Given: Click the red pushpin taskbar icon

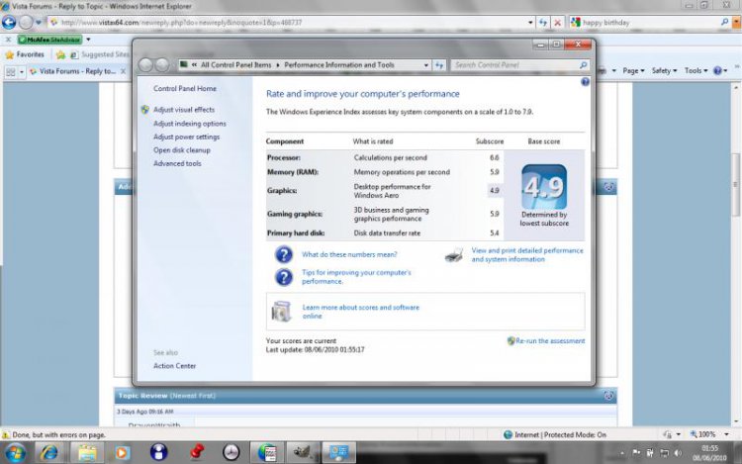Looking at the screenshot, I should pos(197,453).
